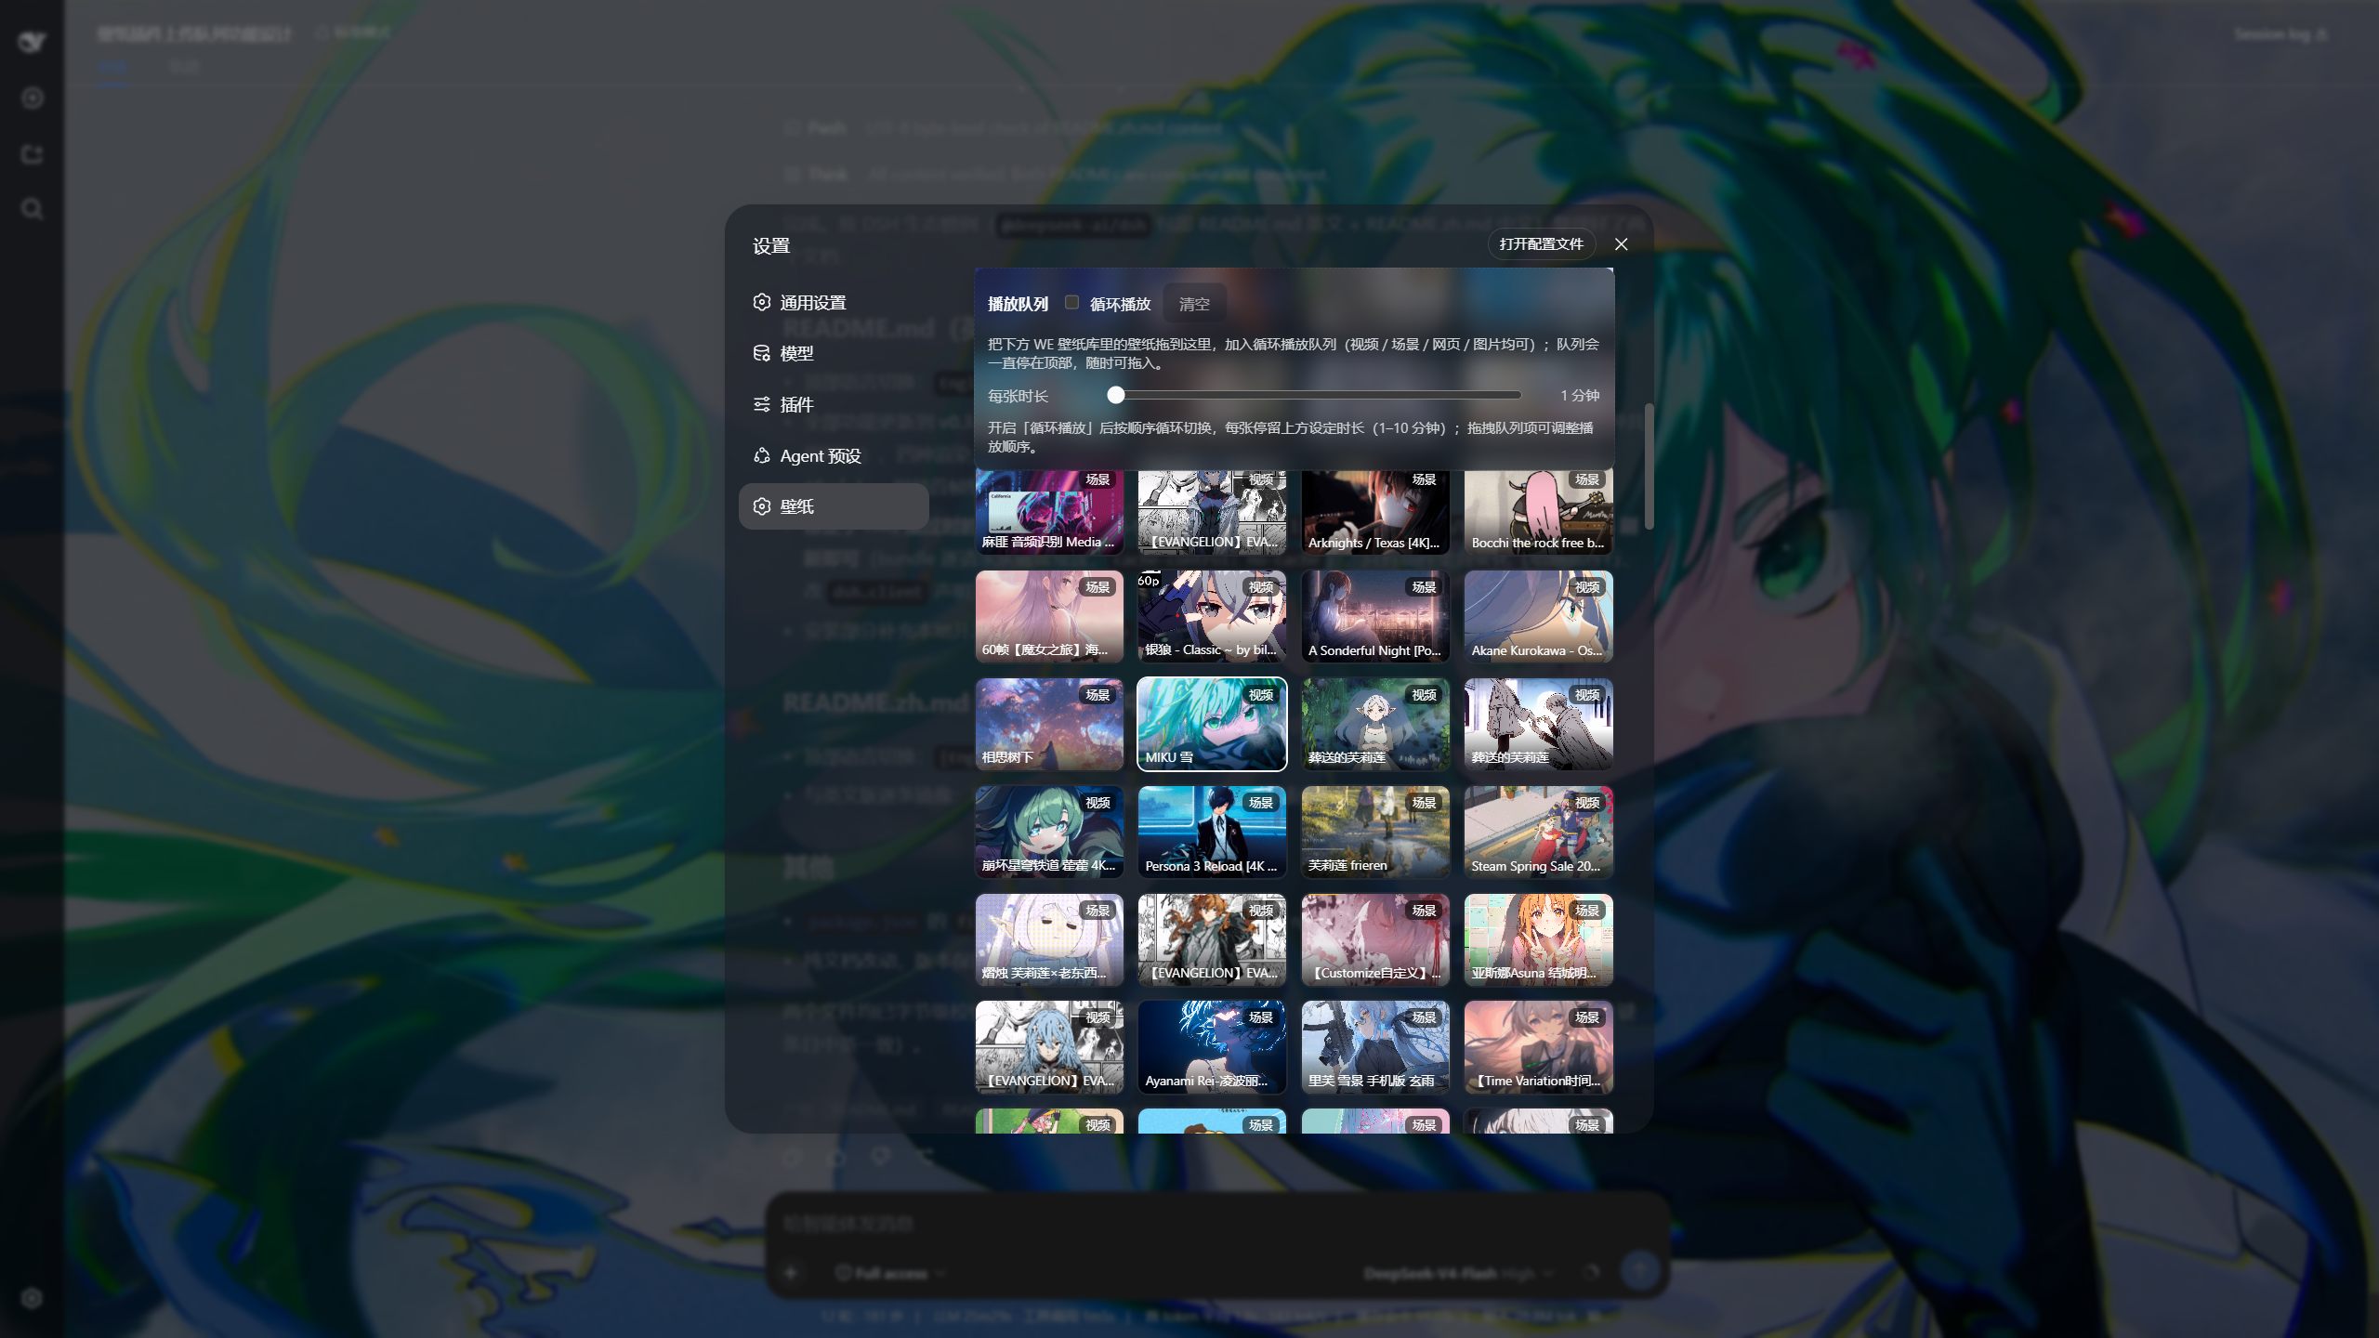The height and width of the screenshot is (1338, 2379).
Task: Click the app logo icon in left rail
Action: click(x=32, y=42)
